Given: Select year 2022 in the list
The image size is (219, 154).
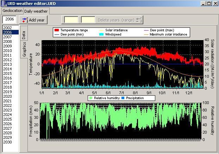Looking at the screenshot, I should point(11,105).
